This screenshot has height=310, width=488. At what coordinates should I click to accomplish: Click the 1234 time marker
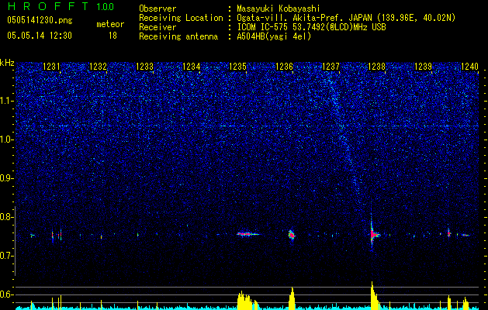[x=191, y=67]
